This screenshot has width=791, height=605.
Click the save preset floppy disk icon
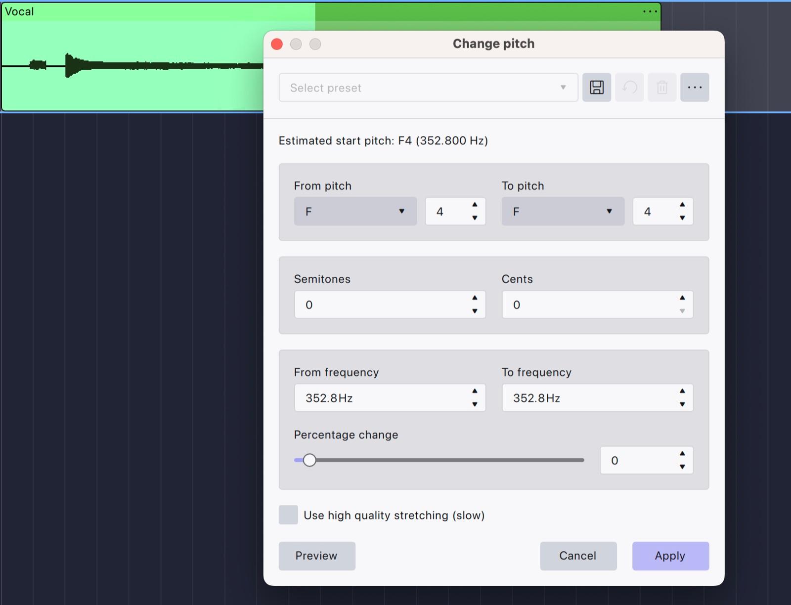[x=597, y=87]
